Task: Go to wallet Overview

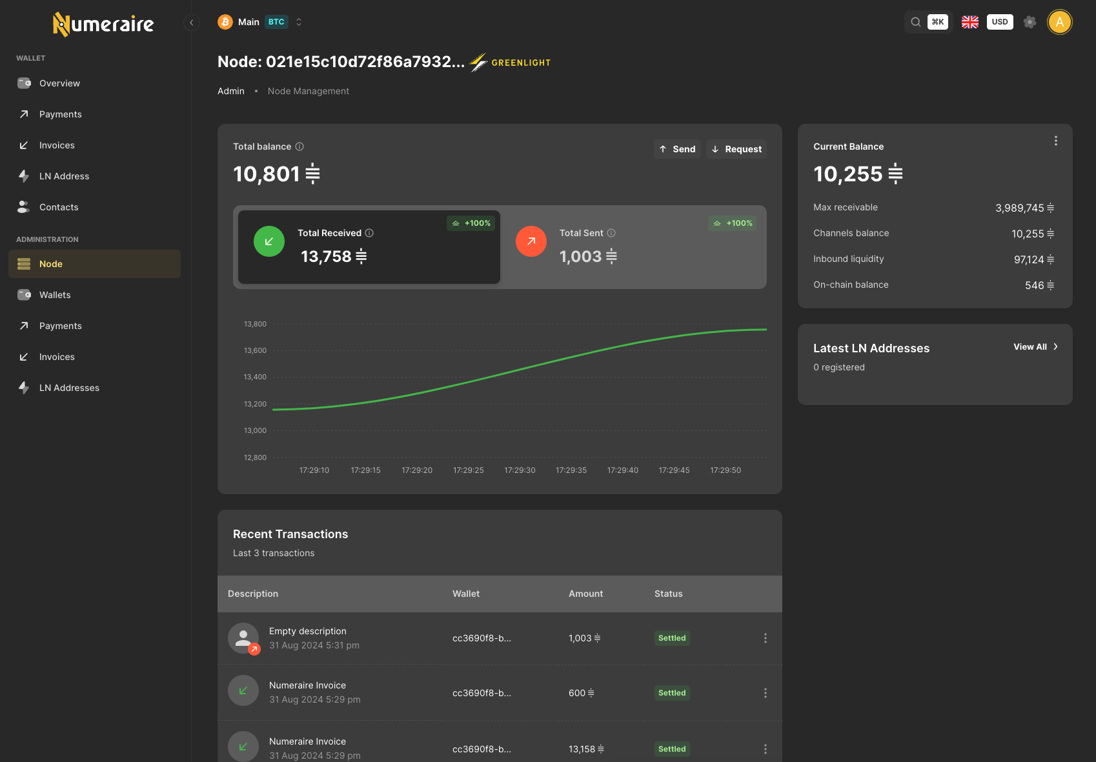Action: tap(94, 83)
